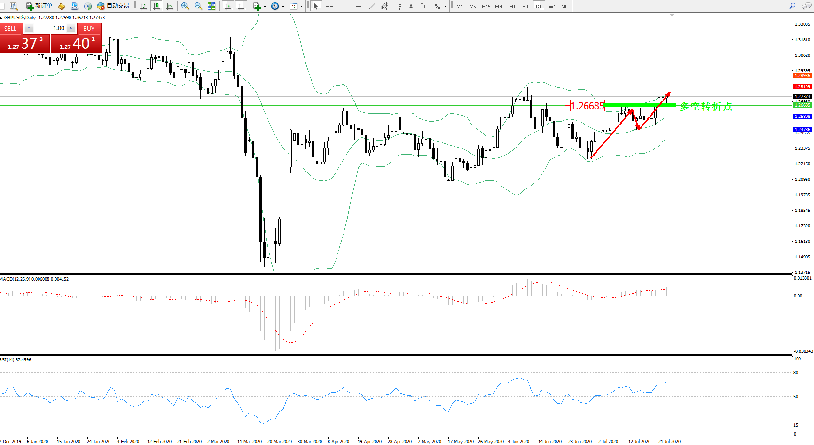
Task: Toggle chart shift from right edge
Action: pyautogui.click(x=241, y=6)
